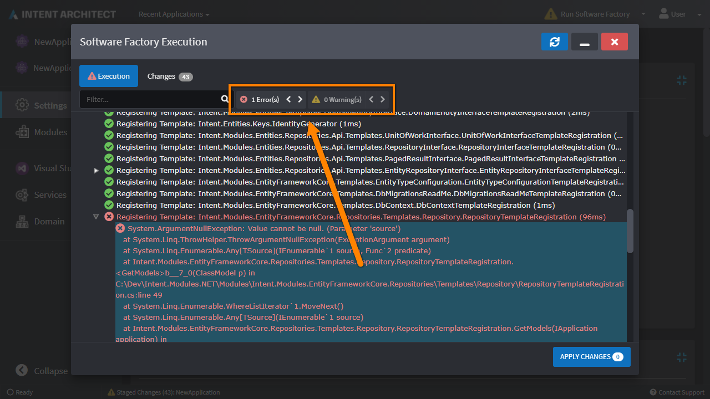Open the Run Software Factory dropdown arrow
The width and height of the screenshot is (710, 399).
point(643,14)
